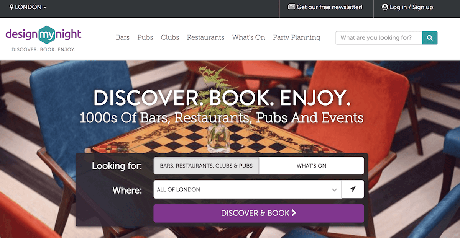
Task: Open Party Planning menu item
Action: (296, 37)
